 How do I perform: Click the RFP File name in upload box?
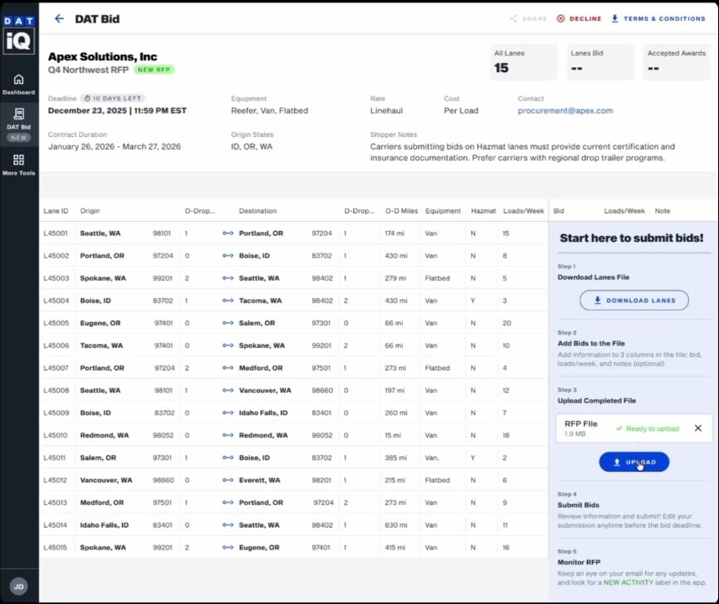580,423
